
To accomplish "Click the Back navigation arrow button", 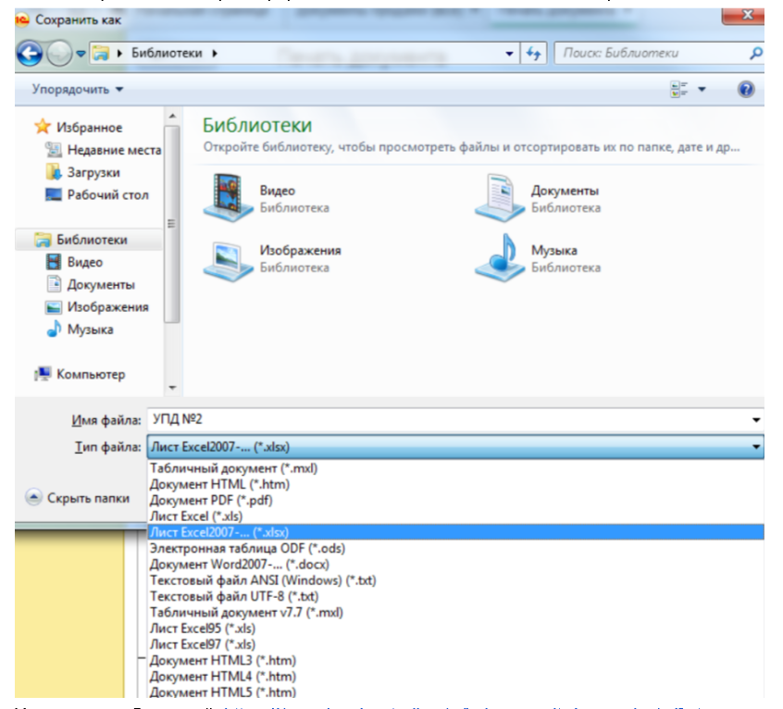I will [30, 54].
